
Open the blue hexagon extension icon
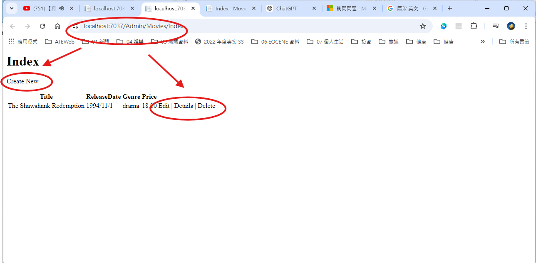(444, 26)
